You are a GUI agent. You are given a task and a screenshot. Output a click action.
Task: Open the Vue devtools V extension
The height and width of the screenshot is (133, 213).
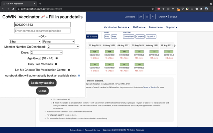[173, 9]
